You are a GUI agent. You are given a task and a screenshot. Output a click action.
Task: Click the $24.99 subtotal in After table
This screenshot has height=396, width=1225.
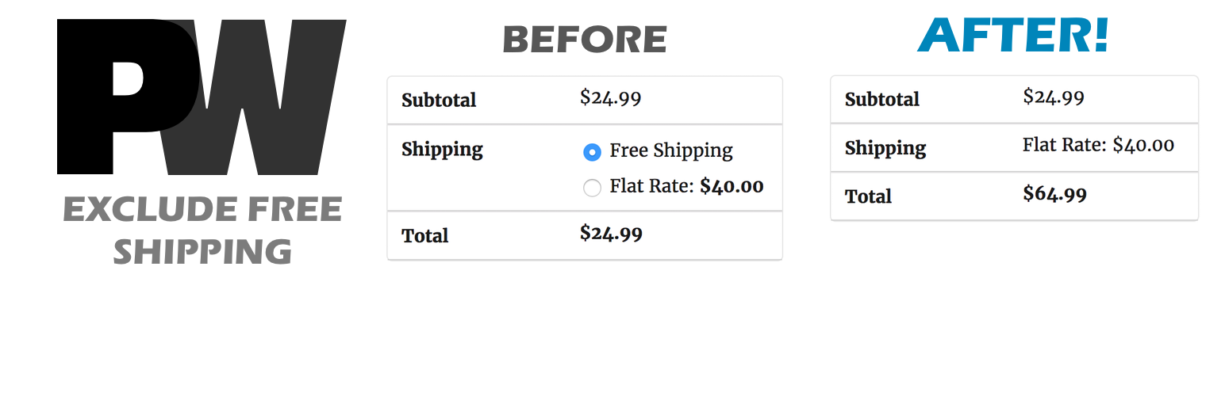point(1054,97)
